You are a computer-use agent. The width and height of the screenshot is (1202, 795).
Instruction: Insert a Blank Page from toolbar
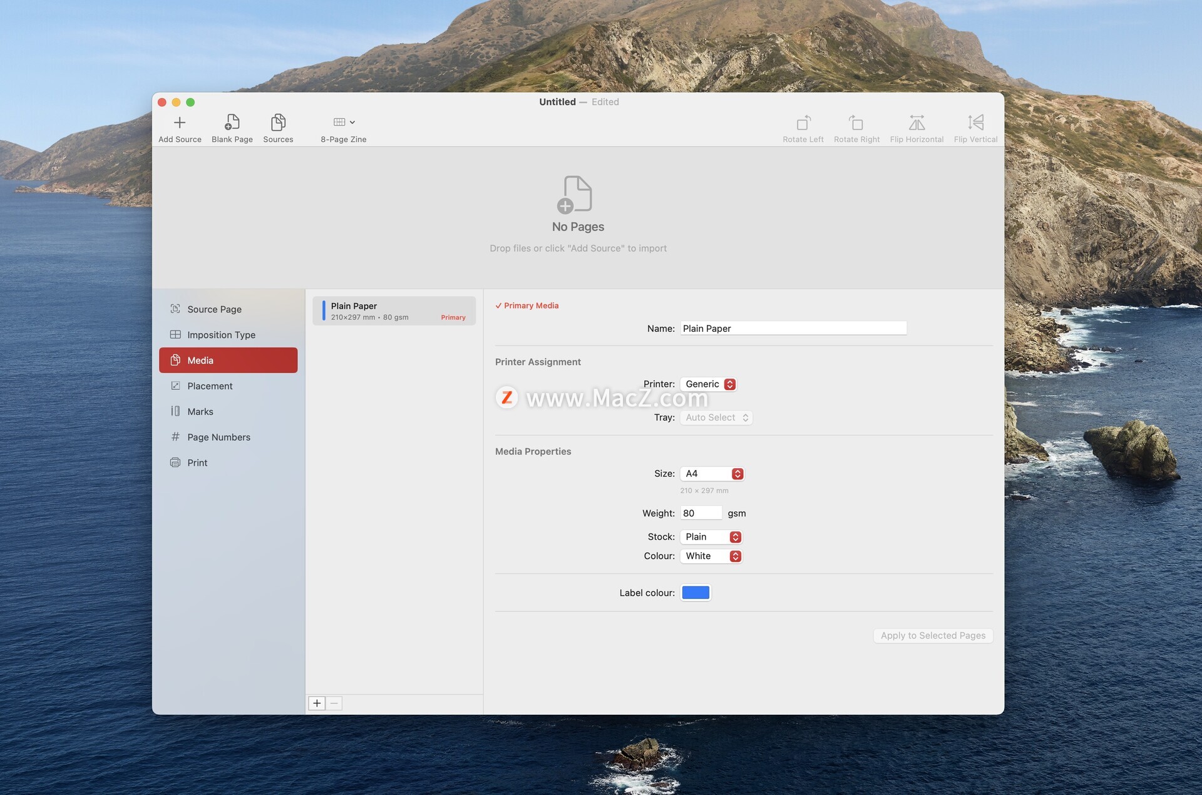232,123
